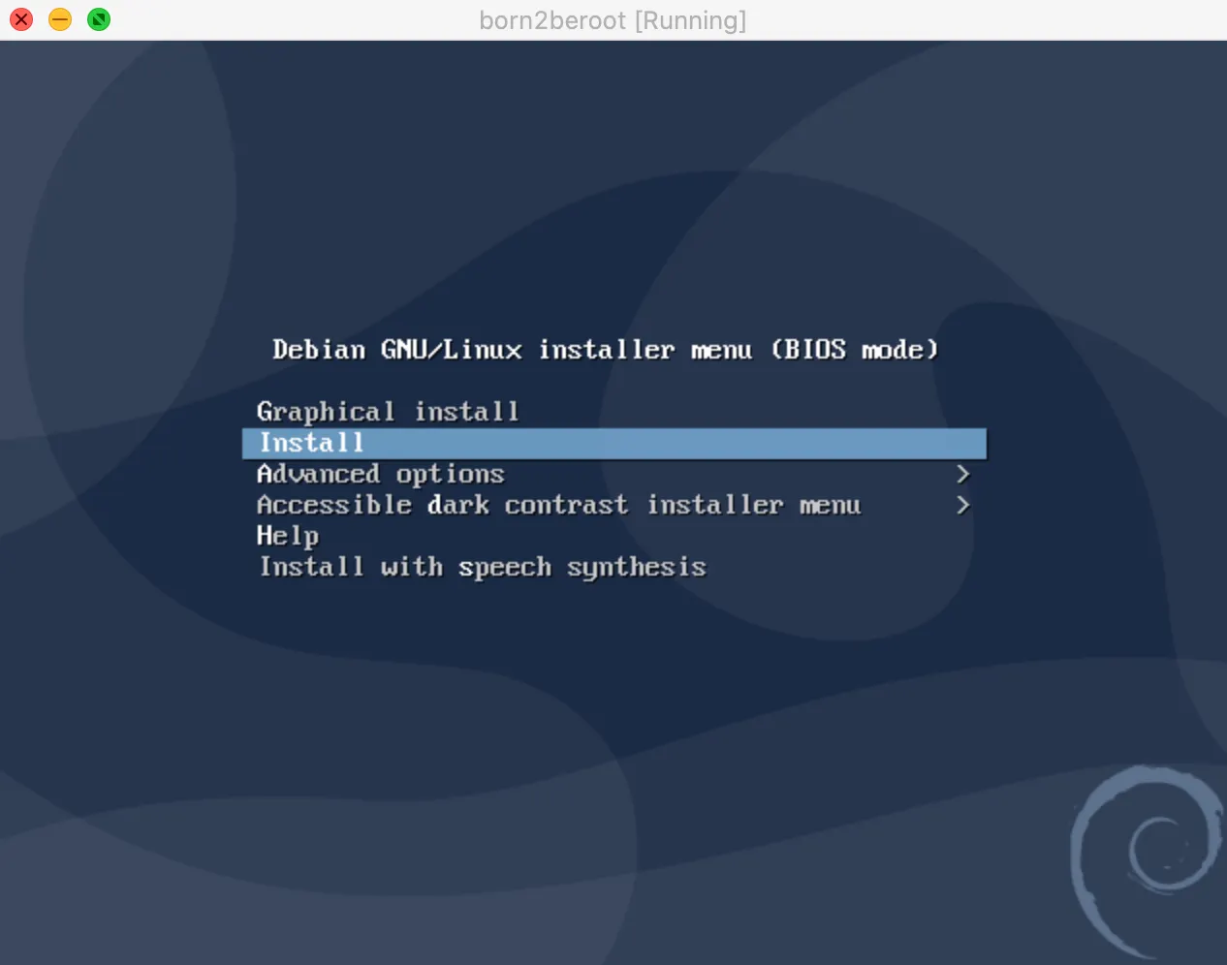Viewport: 1227px width, 965px height.
Task: Click the (BIOS mode) label in heading
Action: coord(855,350)
